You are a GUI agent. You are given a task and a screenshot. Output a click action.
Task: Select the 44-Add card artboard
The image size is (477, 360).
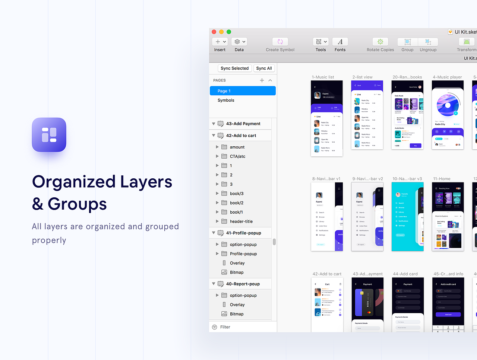click(x=408, y=305)
